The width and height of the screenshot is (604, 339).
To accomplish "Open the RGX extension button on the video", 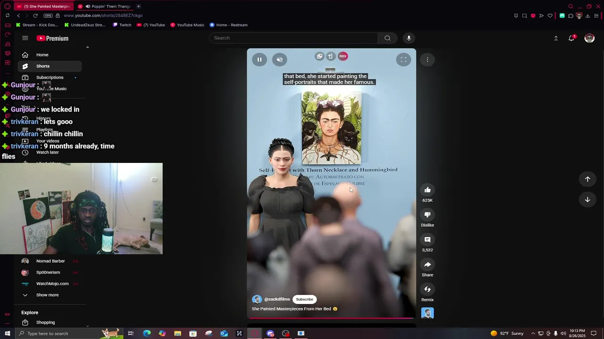I will point(343,56).
